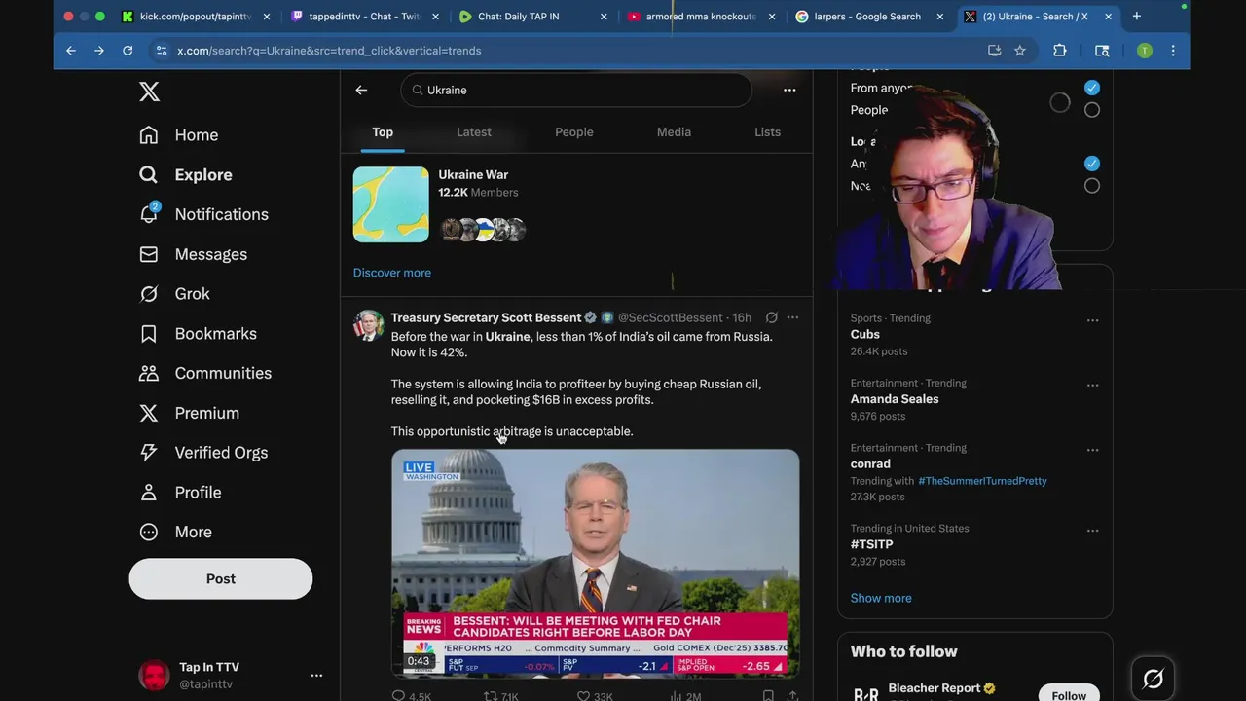The width and height of the screenshot is (1246, 701).
Task: Open Ukraine War community title
Action: pyautogui.click(x=473, y=175)
